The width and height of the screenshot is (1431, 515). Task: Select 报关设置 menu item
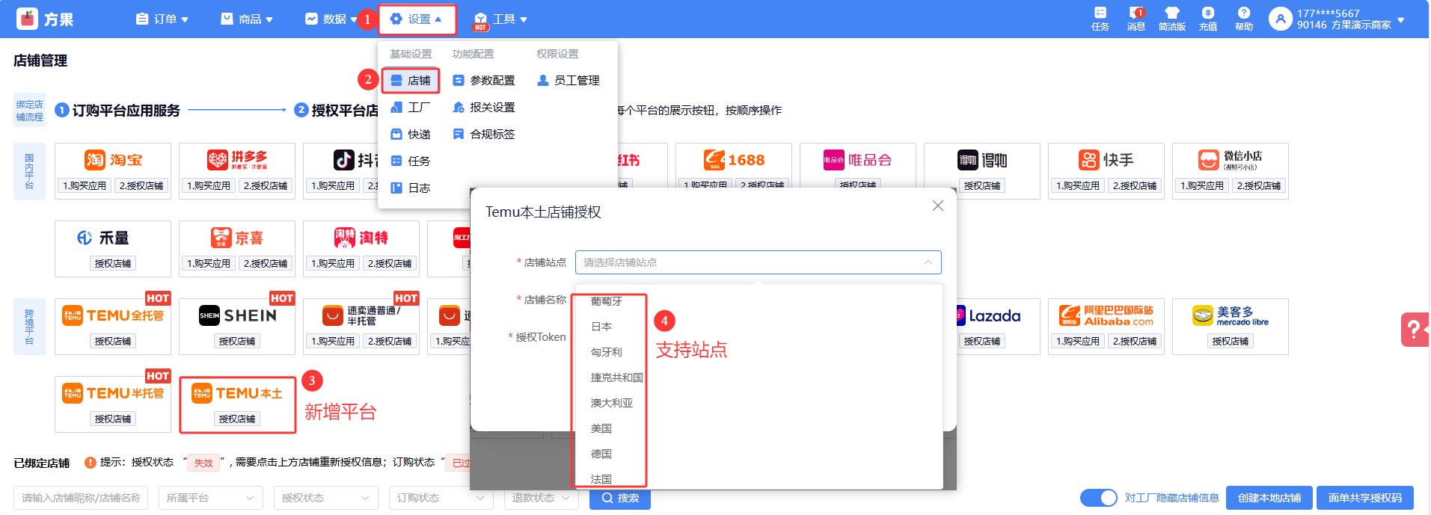tap(484, 108)
